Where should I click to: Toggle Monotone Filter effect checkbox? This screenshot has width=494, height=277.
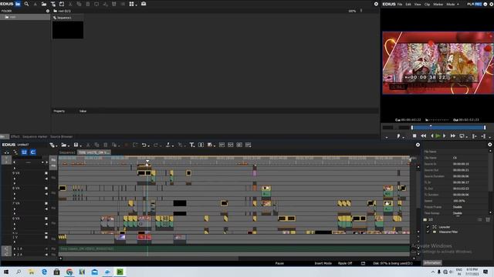pos(428,232)
